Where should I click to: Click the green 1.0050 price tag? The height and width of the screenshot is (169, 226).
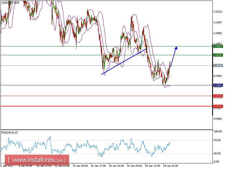218,46
